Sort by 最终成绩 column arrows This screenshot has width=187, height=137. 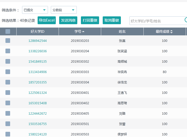pos(171,32)
